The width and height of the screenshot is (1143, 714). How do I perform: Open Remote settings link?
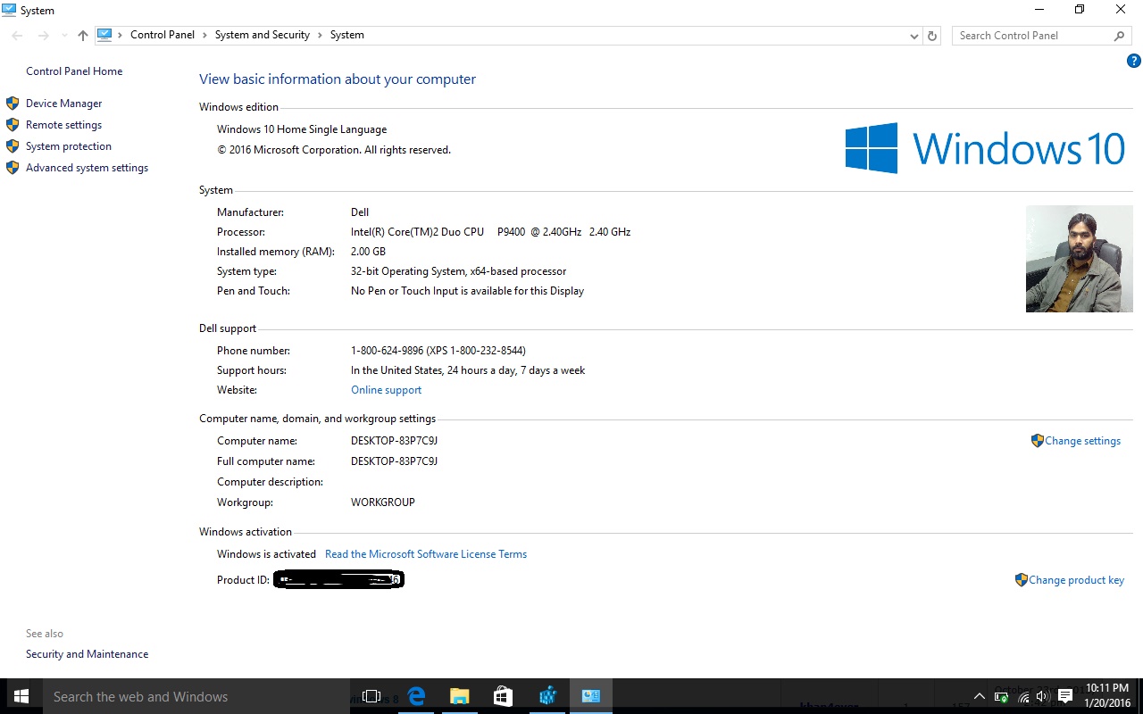click(63, 125)
